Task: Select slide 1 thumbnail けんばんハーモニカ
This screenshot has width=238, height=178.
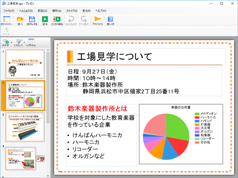Action: [x=25, y=64]
